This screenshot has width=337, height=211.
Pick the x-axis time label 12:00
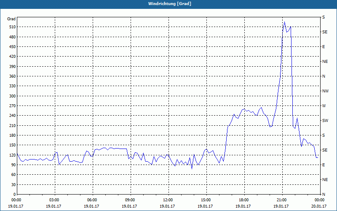coord(168,200)
